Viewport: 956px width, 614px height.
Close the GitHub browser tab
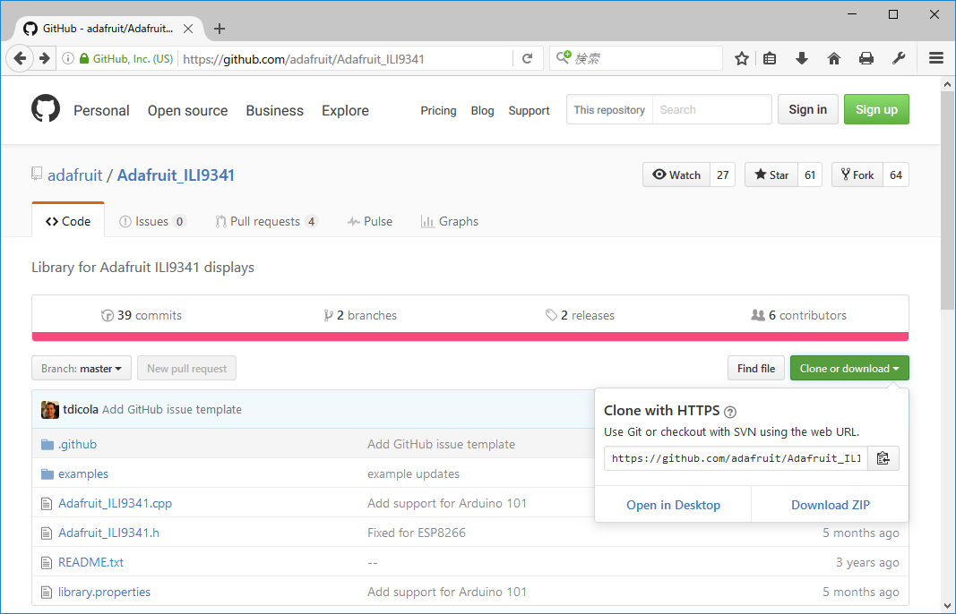coord(188,29)
